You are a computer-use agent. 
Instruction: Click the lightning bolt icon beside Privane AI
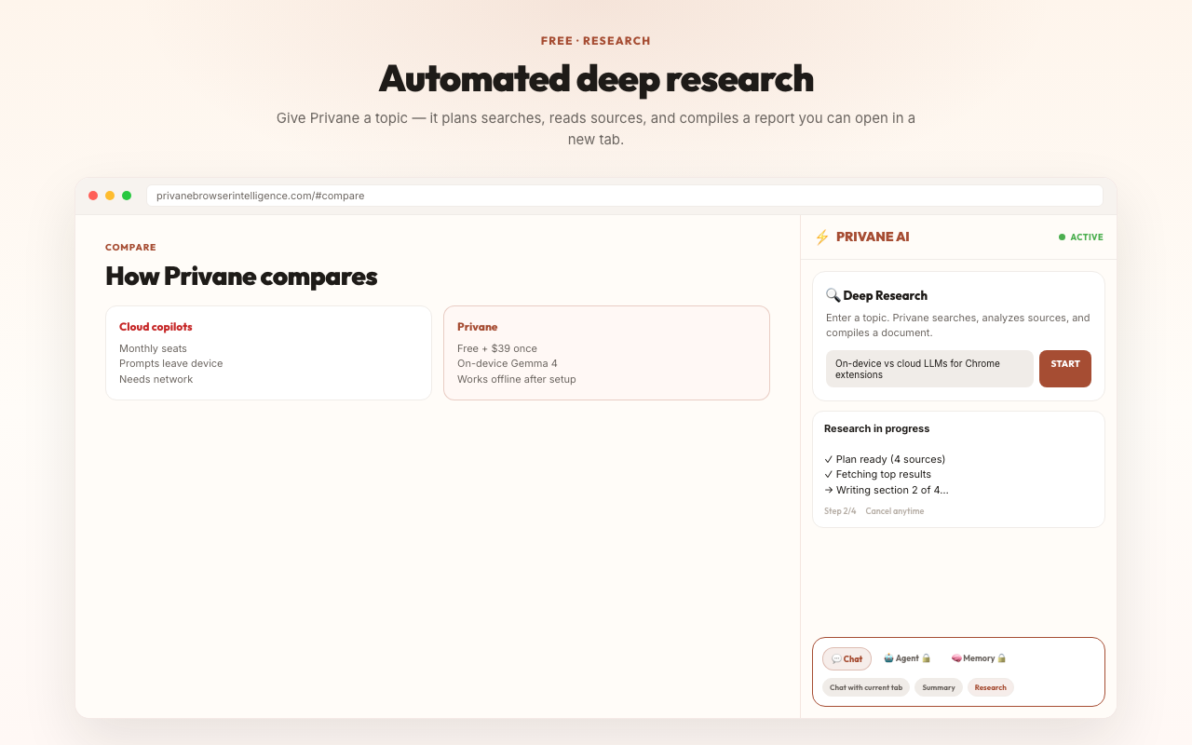821,237
